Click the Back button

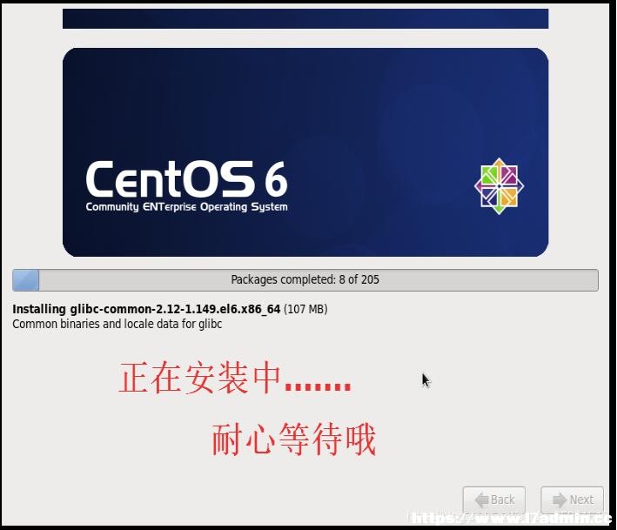point(493,500)
